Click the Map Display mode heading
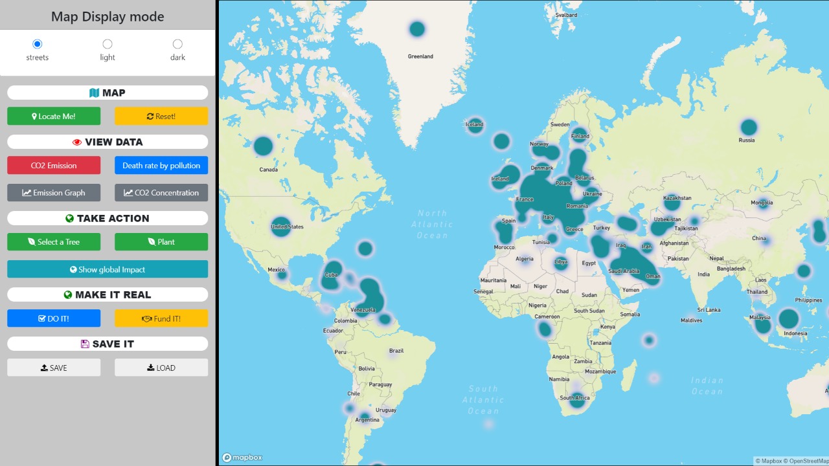Screen dimensions: 829x466 [x=108, y=16]
